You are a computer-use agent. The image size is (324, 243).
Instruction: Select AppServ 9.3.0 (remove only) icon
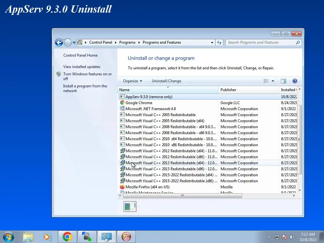[122, 97]
